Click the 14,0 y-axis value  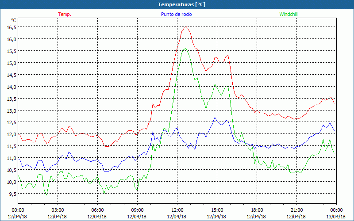(x=12, y=87)
